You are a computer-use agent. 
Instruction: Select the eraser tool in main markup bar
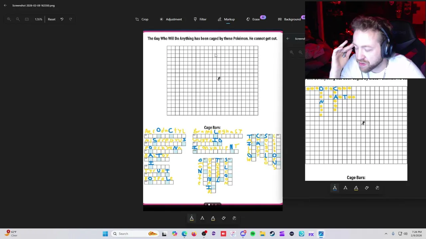click(224, 218)
